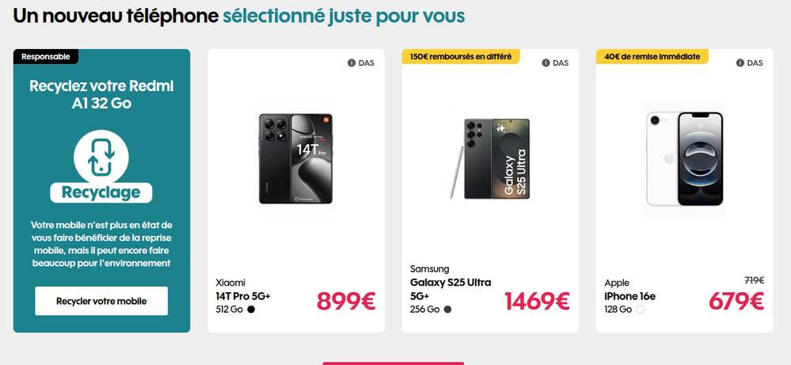
Task: Click the 150€ remboursés en différé badge
Action: point(461,56)
